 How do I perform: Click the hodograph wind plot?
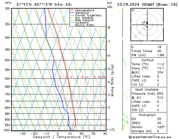click(147, 25)
